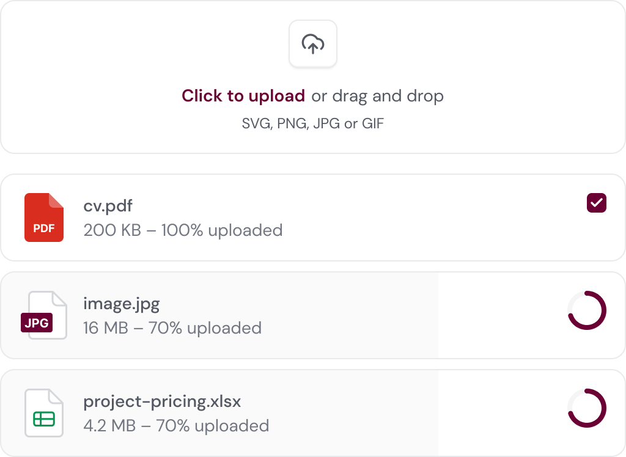Screen dimensions: 626x457
Task: Click the "or drag and drop" text
Action: 377,96
